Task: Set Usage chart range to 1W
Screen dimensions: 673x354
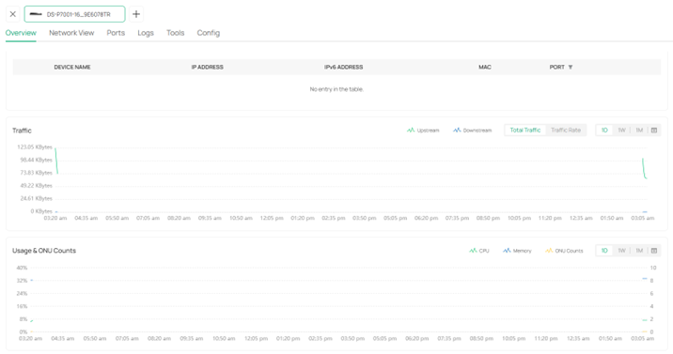Action: point(621,251)
